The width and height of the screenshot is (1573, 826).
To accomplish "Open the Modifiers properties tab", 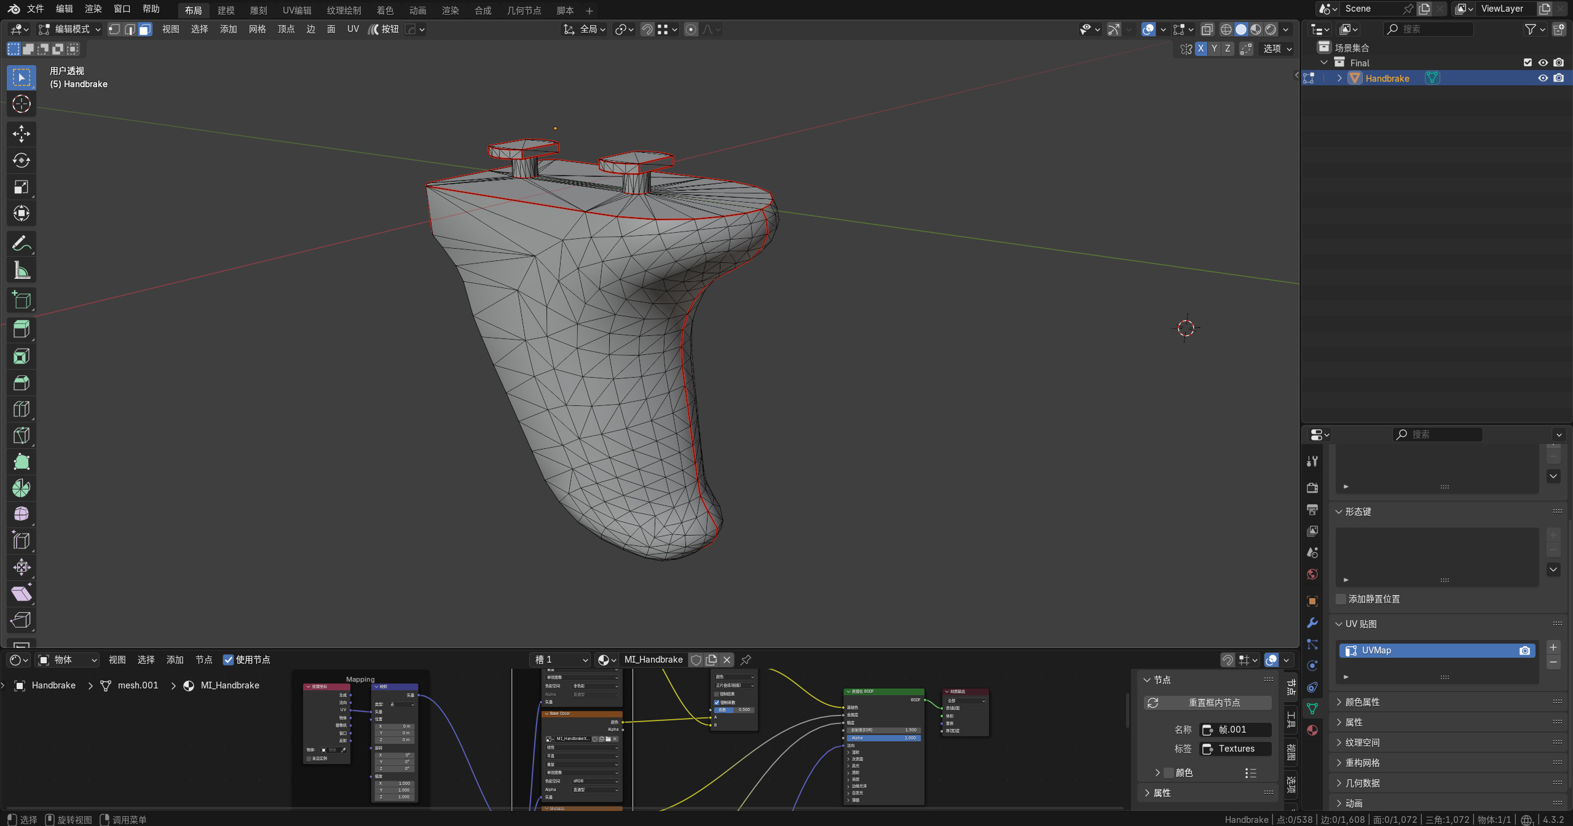I will coord(1312,623).
